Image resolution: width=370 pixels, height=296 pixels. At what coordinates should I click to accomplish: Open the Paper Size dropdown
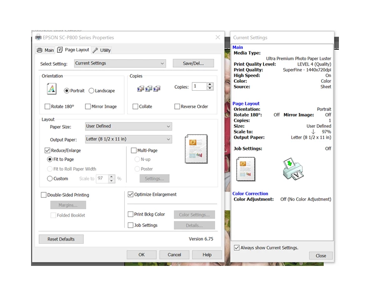[x=128, y=126]
